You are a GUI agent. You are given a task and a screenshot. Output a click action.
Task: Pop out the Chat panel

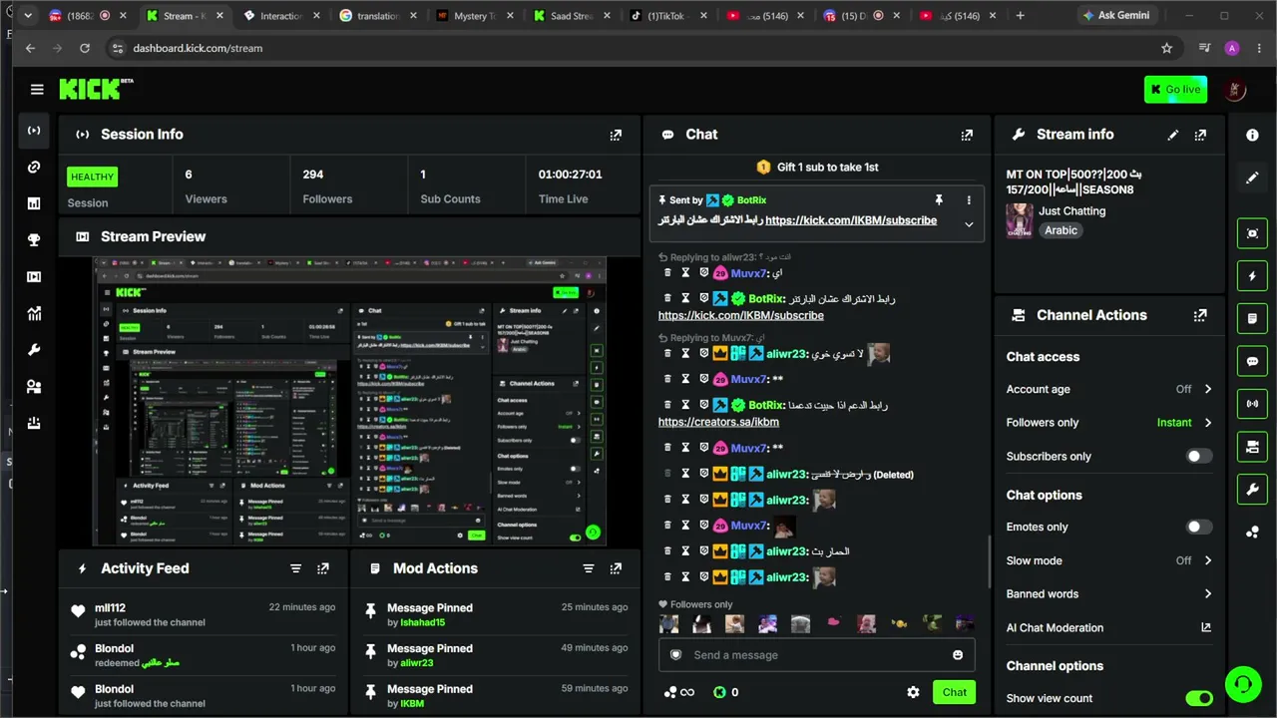[x=967, y=135]
